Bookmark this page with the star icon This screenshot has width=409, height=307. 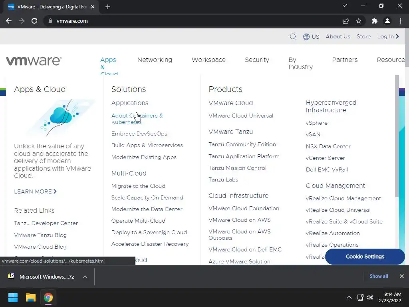pyautogui.click(x=359, y=21)
